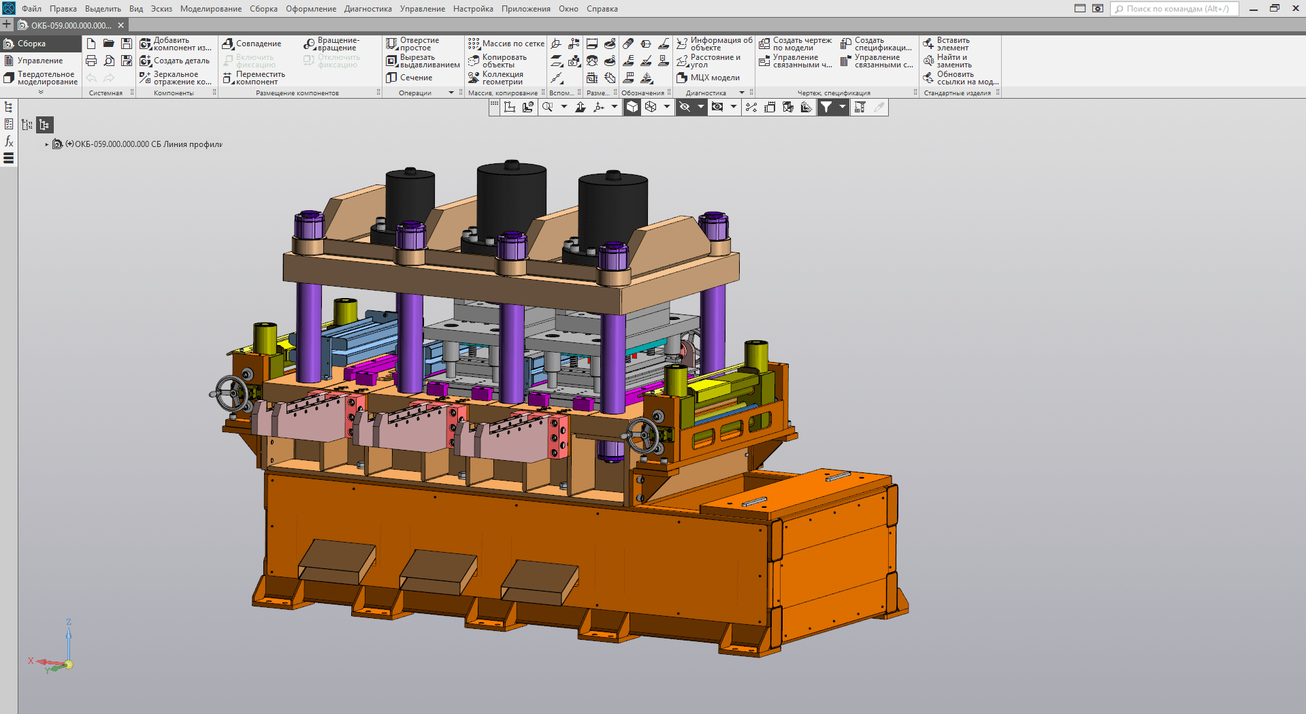Select the Grid array (Массив по сетке) tool

(x=506, y=44)
